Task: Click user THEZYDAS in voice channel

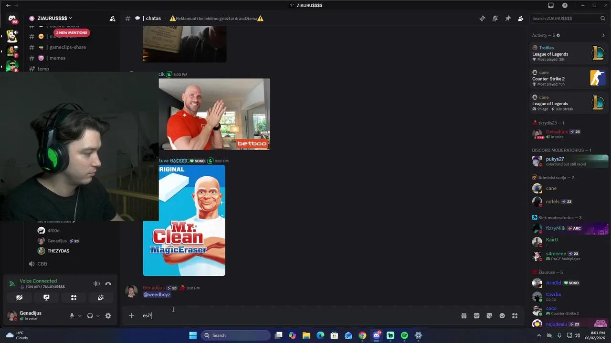Action: click(x=58, y=251)
